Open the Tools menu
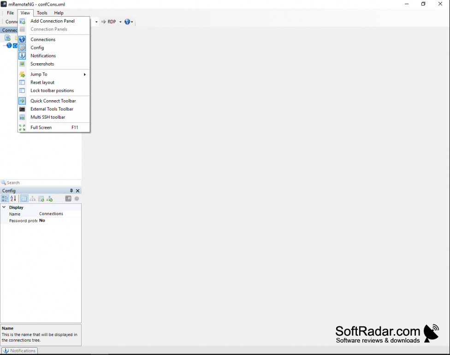Image resolution: width=450 pixels, height=355 pixels. click(x=42, y=12)
